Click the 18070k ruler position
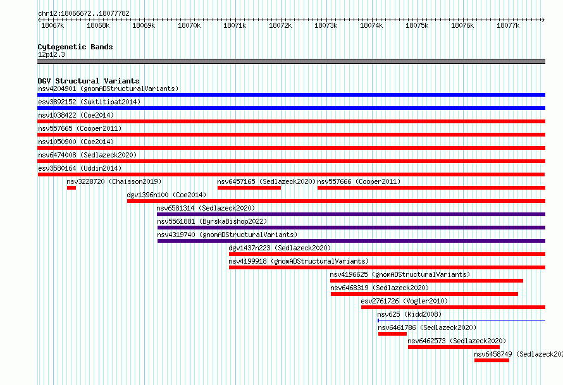Screen dimensions: 563x385 [x=189, y=25]
